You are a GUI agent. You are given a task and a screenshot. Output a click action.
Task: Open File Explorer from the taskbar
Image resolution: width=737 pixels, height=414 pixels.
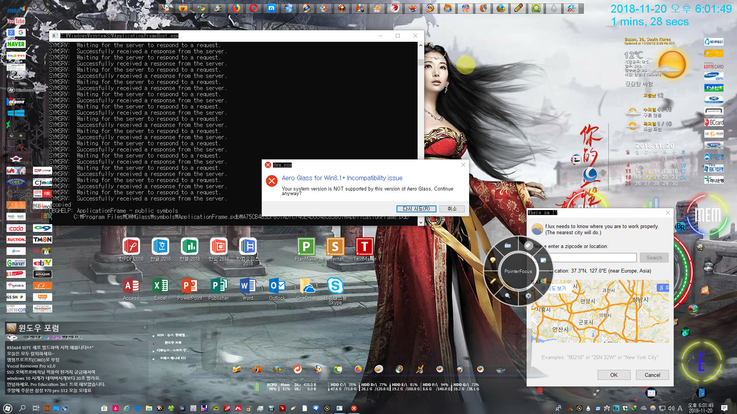[x=149, y=408]
